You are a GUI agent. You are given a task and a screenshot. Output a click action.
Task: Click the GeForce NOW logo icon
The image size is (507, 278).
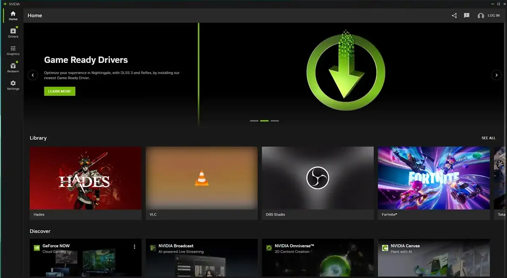click(37, 248)
